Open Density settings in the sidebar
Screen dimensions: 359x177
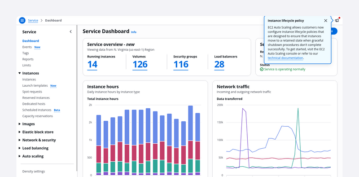click(x=34, y=171)
